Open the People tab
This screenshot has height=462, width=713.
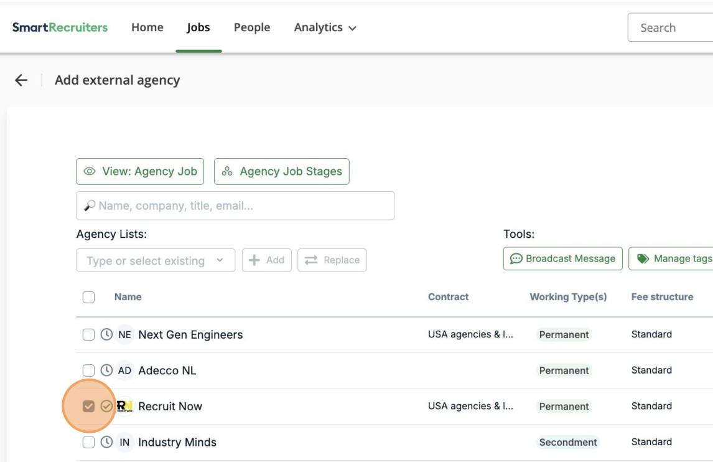(x=252, y=27)
